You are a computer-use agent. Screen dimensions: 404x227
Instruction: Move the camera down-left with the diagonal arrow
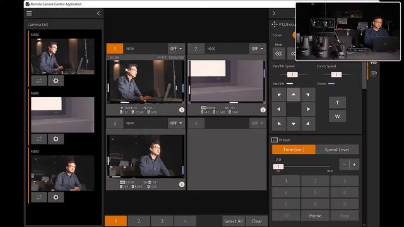pos(279,124)
